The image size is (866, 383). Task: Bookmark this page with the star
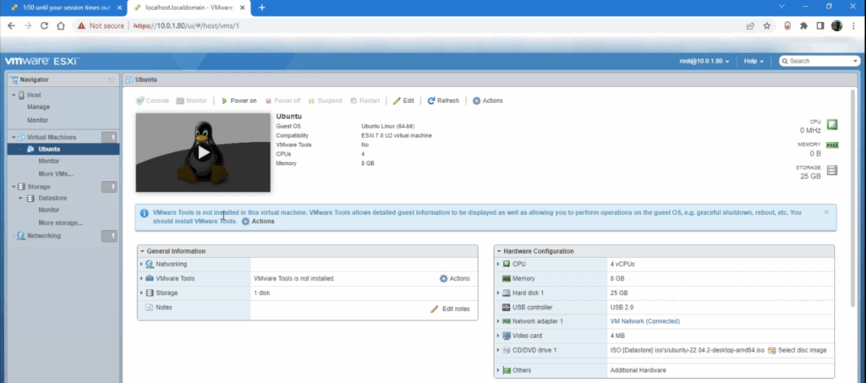(766, 26)
